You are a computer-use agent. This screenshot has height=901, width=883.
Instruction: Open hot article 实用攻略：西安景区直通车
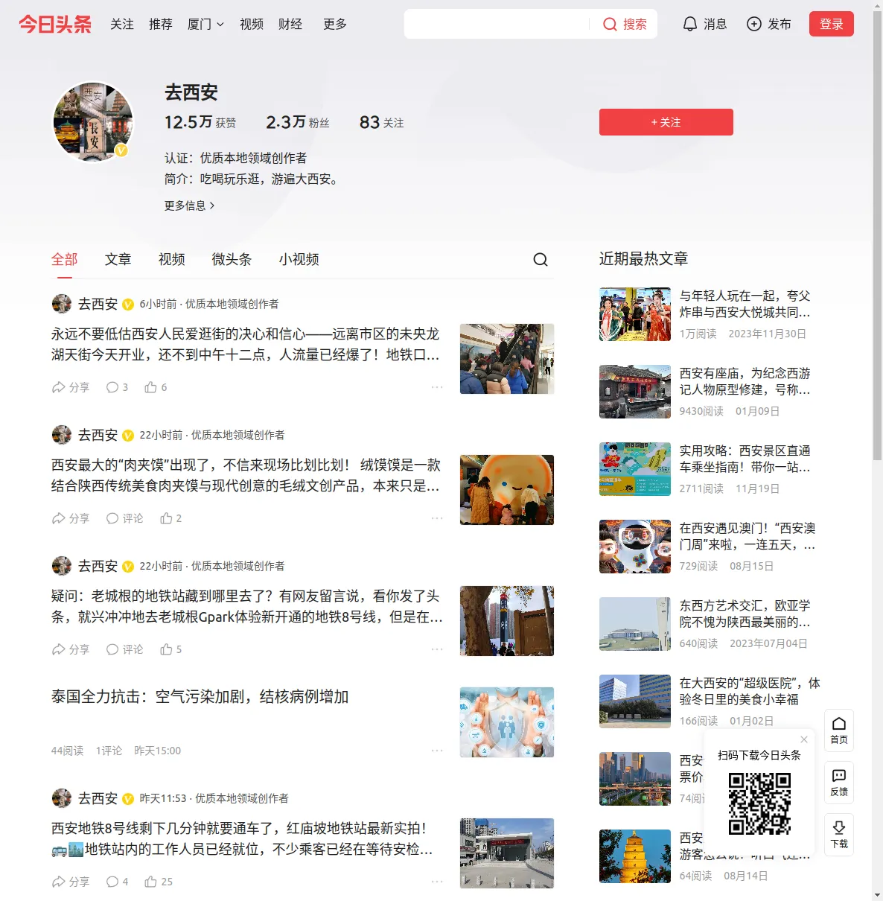745,459
